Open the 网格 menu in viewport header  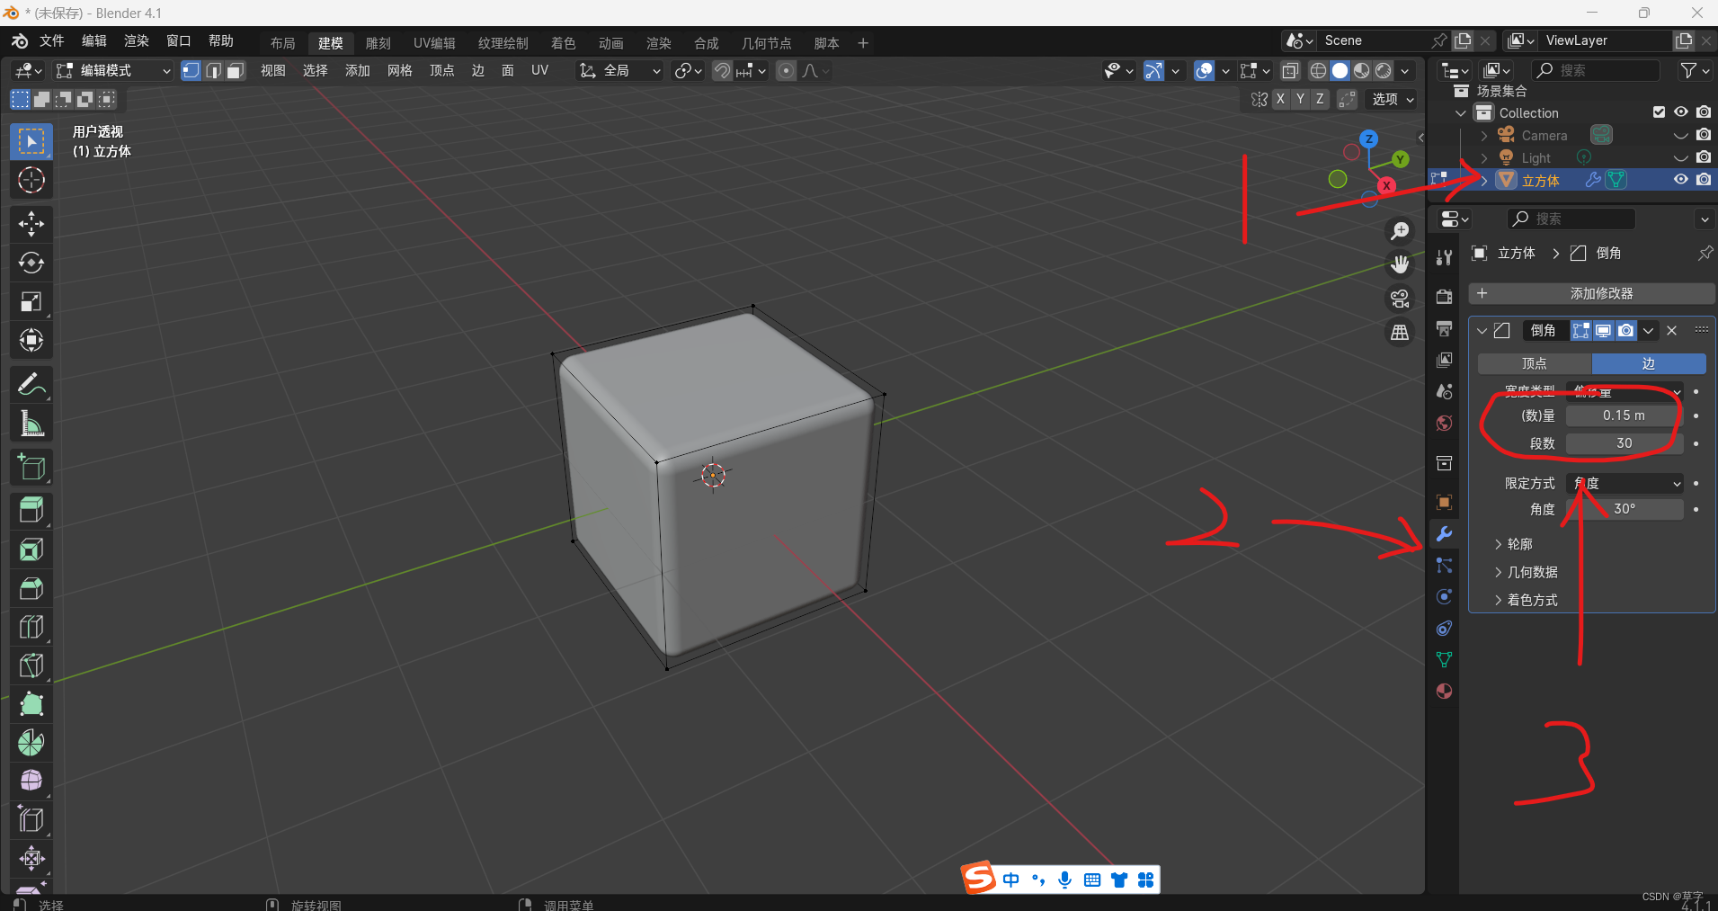[400, 70]
